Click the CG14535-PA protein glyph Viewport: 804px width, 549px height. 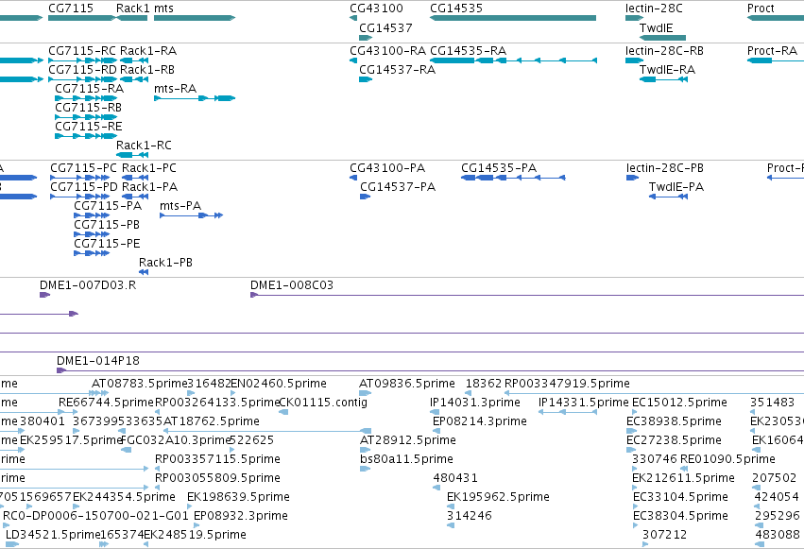pyautogui.click(x=513, y=178)
